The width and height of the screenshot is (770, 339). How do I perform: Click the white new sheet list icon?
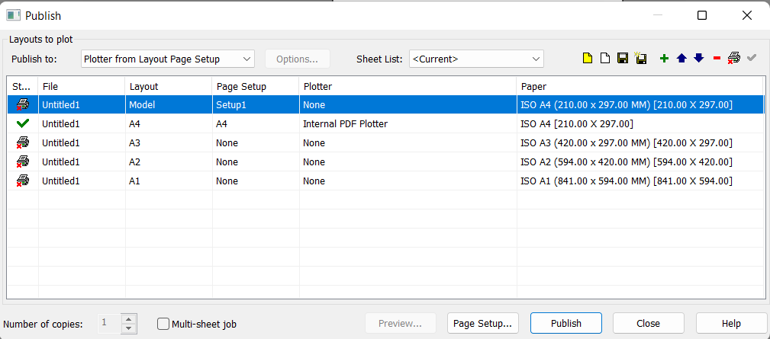pos(605,59)
